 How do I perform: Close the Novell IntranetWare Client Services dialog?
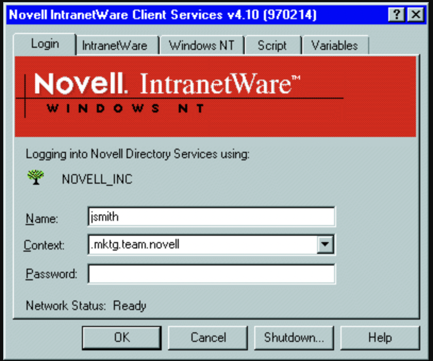coord(415,14)
